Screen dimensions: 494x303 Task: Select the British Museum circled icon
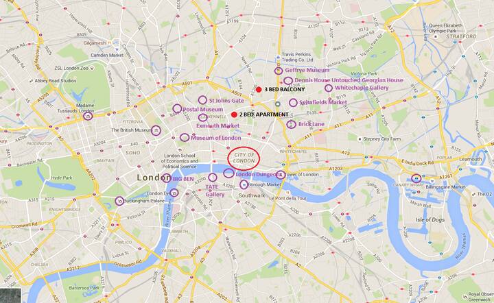click(x=156, y=130)
